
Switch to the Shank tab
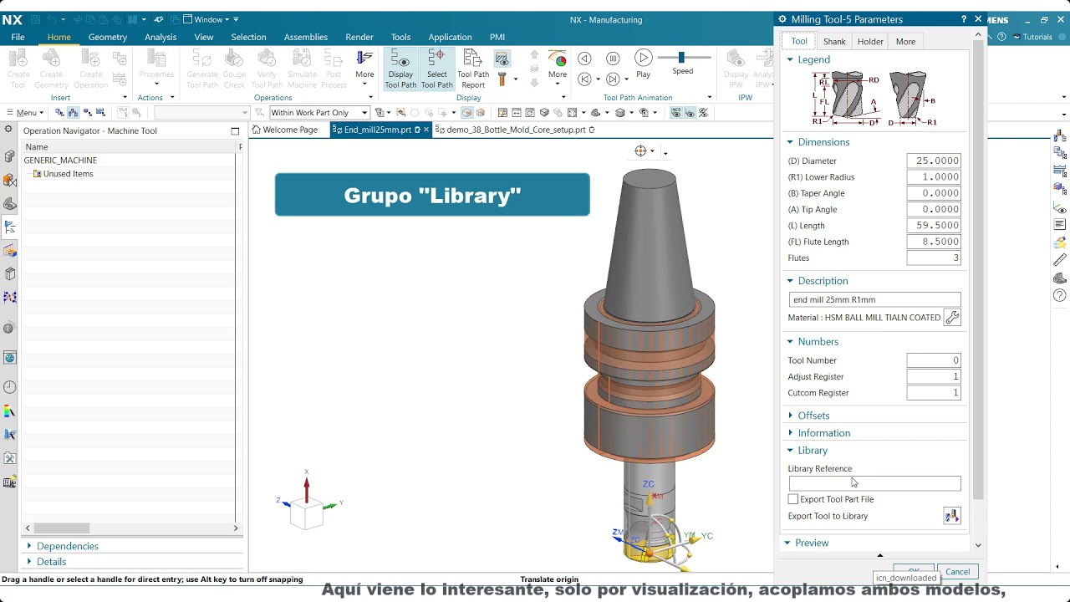[834, 41]
